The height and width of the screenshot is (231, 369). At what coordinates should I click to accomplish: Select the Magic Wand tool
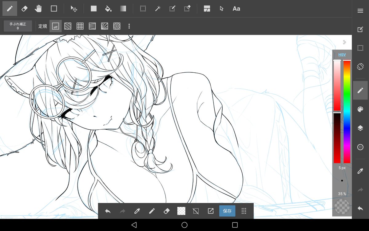click(158, 9)
